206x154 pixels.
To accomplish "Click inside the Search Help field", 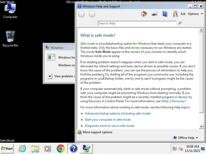I will pyautogui.click(x=137, y=23).
